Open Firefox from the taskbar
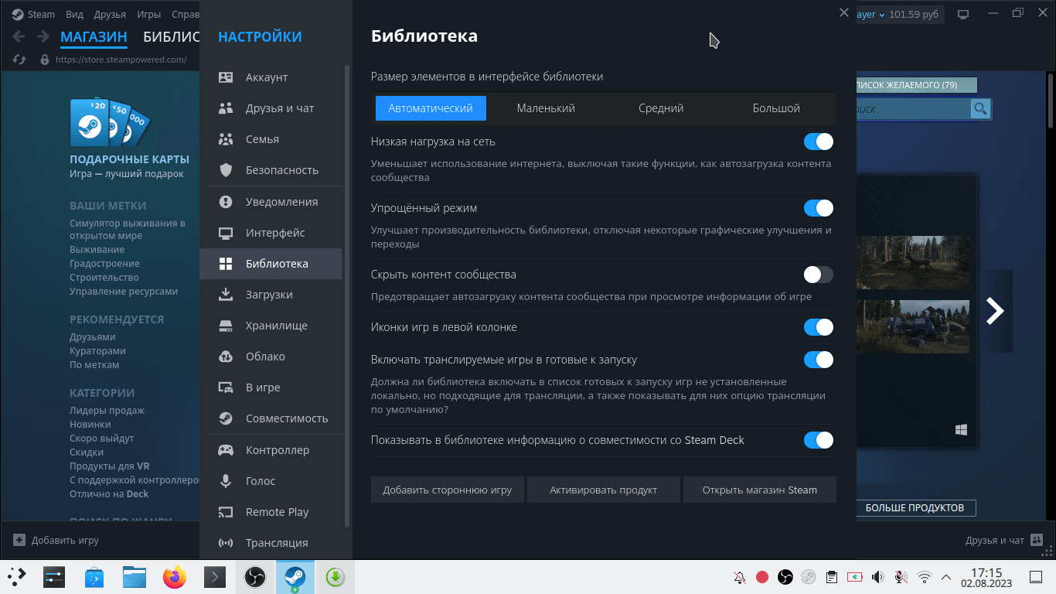Viewport: 1056px width, 594px height. (x=175, y=577)
